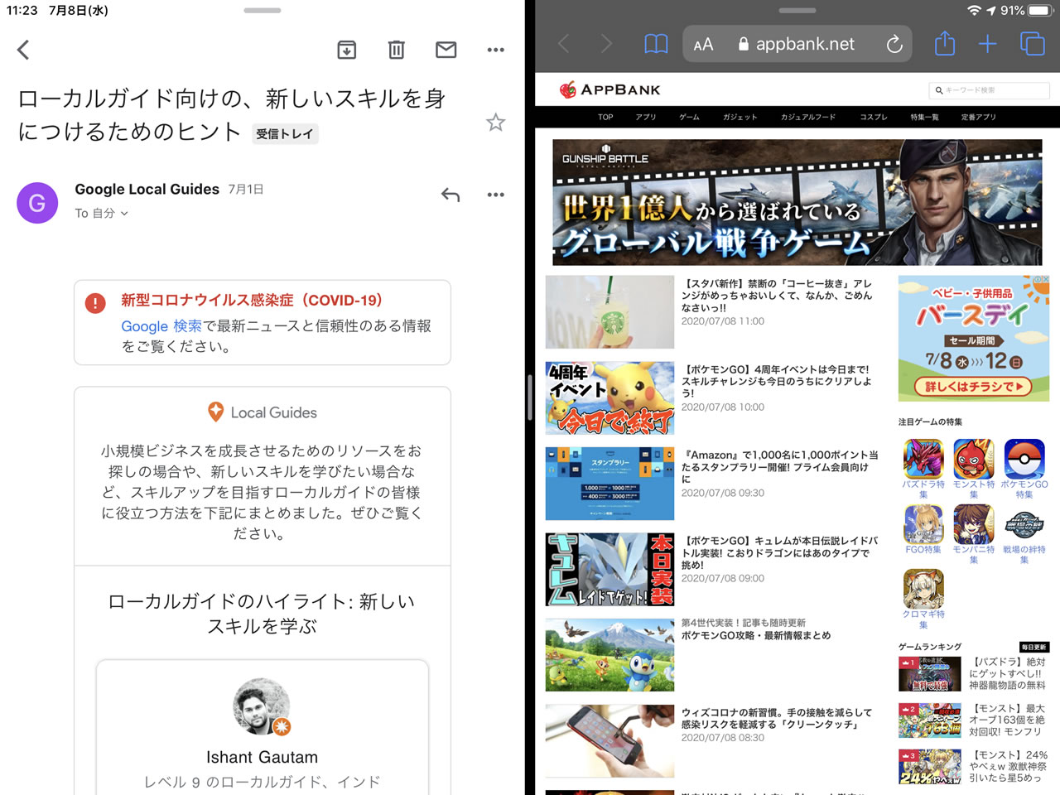
Task: Show the Safari tab overview
Action: click(1032, 44)
